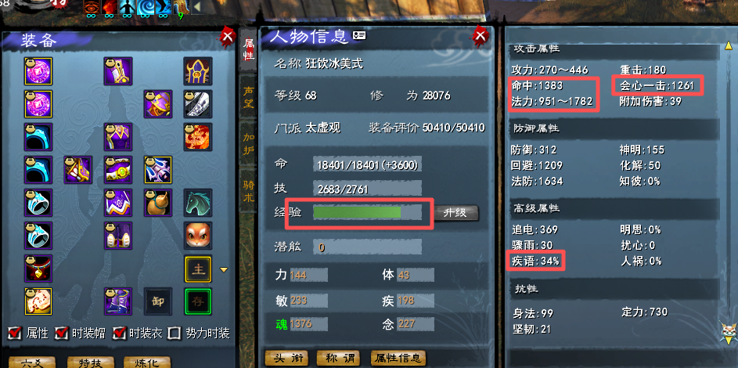Click the red flame dragon equipment icon
The height and width of the screenshot is (368, 738).
pyautogui.click(x=198, y=137)
